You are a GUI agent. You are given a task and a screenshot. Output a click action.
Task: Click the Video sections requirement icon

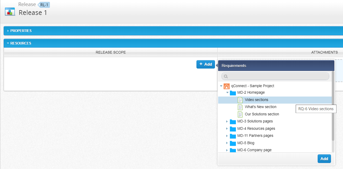(240, 100)
